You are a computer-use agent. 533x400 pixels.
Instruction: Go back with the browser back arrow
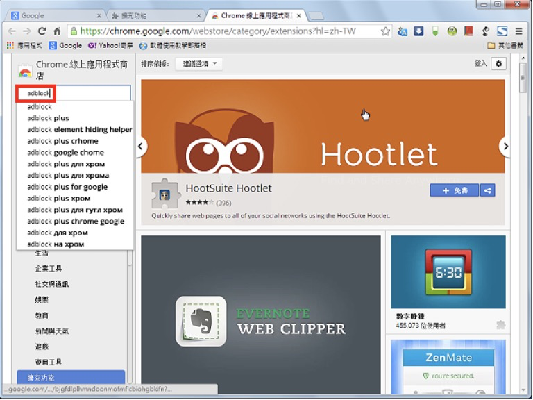pyautogui.click(x=12, y=31)
